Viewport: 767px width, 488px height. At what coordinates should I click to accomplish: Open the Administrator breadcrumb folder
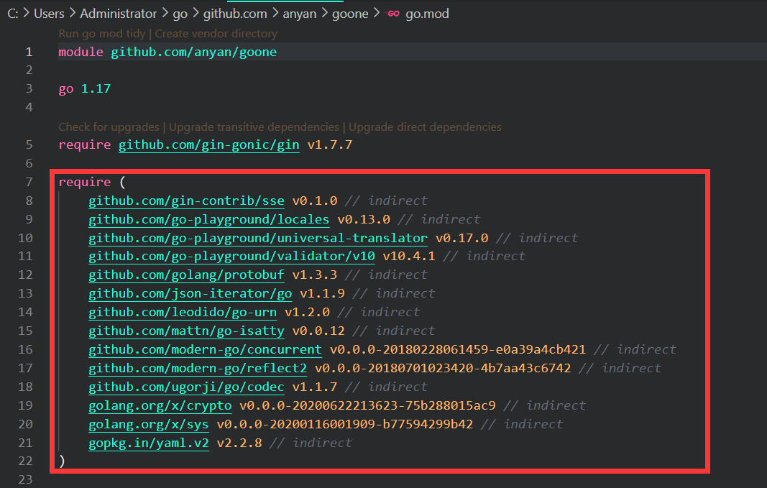119,14
